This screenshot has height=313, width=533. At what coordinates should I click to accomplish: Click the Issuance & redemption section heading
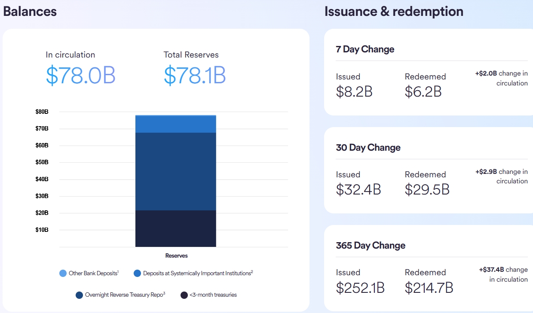click(x=394, y=12)
